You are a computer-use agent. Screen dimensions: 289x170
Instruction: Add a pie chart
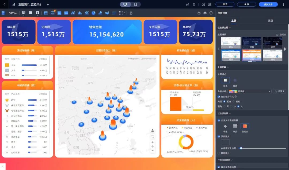coord(93,13)
